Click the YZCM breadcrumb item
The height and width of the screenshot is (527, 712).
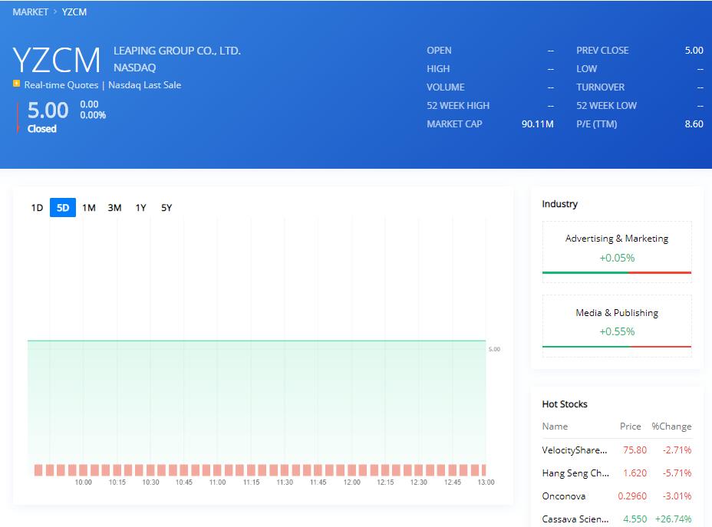point(74,12)
